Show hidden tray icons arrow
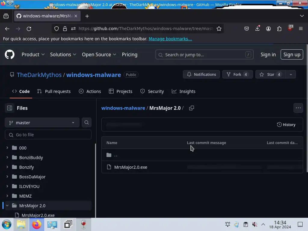Screen dimensions: 308x231 click(x=263, y=224)
